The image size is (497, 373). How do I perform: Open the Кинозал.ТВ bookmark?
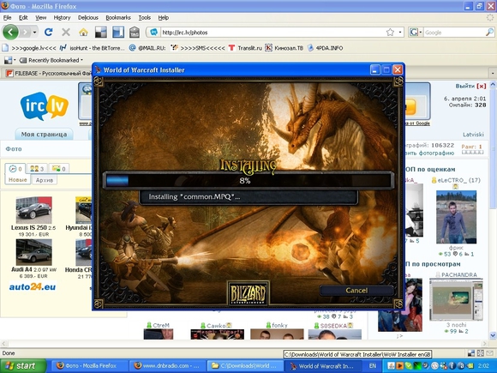[284, 48]
